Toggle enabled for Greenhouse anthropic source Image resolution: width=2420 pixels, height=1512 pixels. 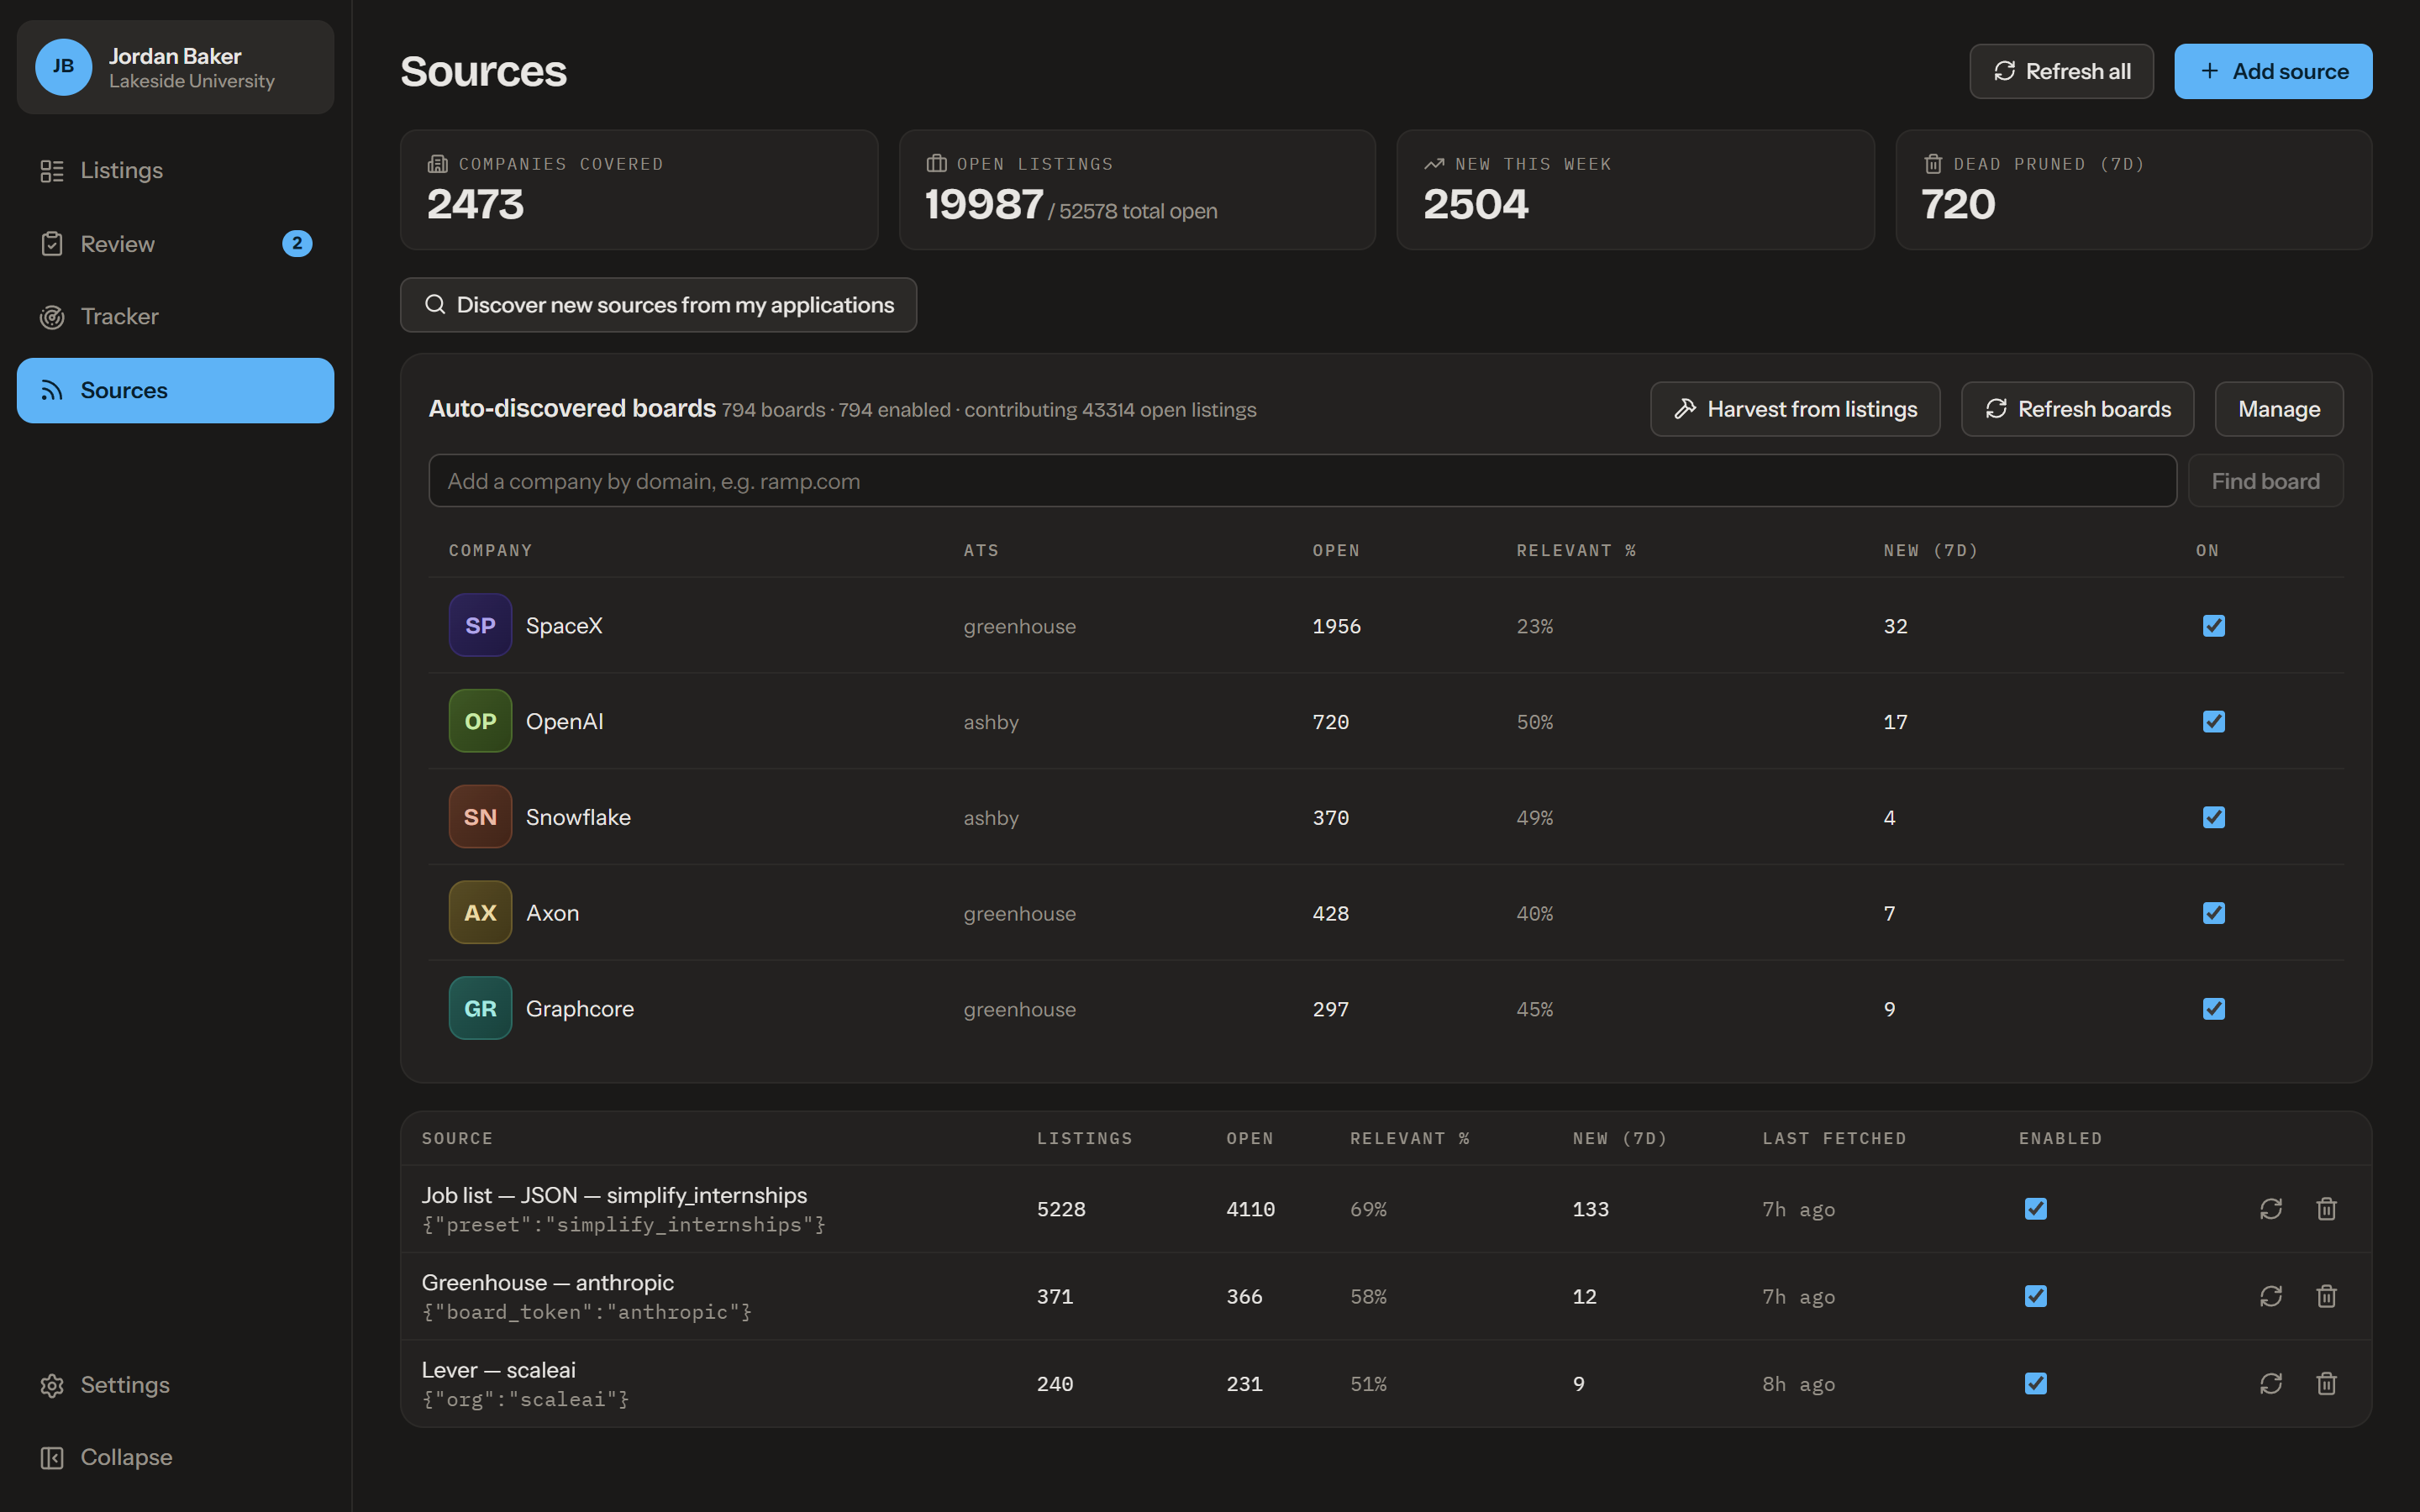click(x=2035, y=1296)
